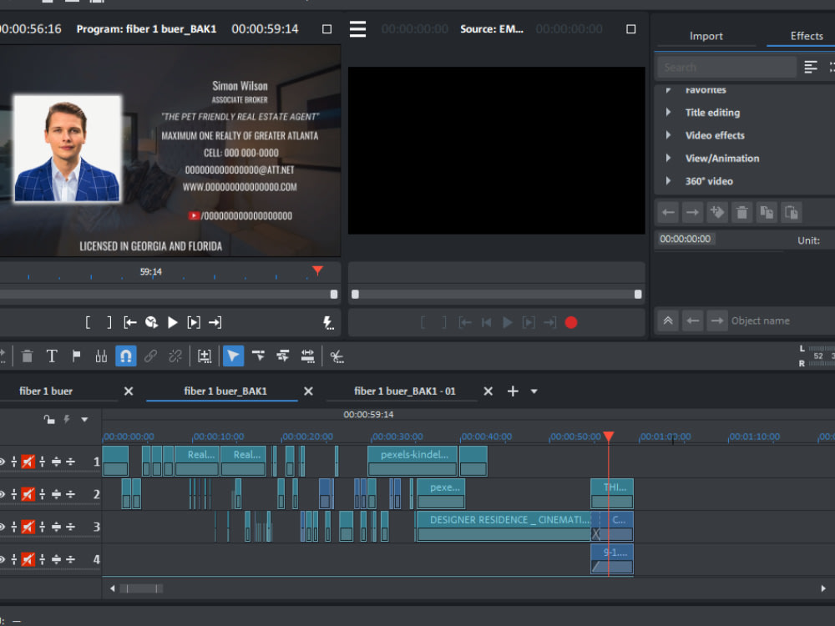Screen dimensions: 835x626
Task: Maximize the Source monitor square icon
Action: tap(631, 29)
